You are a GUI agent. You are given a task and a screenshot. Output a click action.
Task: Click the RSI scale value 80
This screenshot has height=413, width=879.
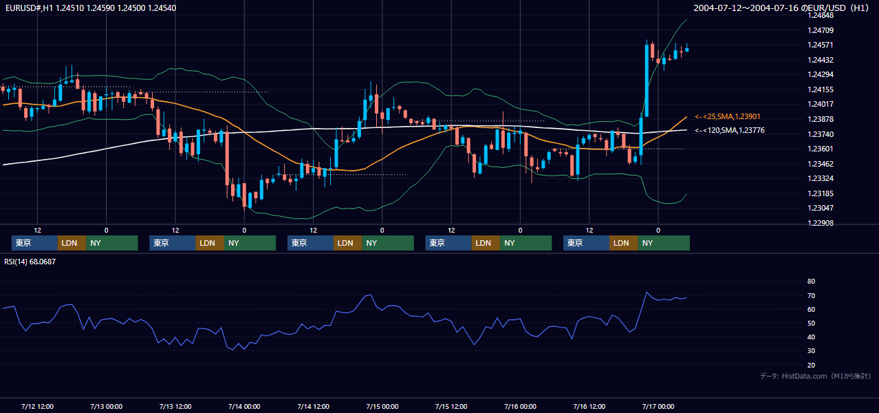pyautogui.click(x=811, y=282)
